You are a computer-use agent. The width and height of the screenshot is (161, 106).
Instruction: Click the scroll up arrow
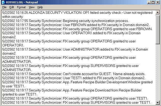tap(158, 13)
